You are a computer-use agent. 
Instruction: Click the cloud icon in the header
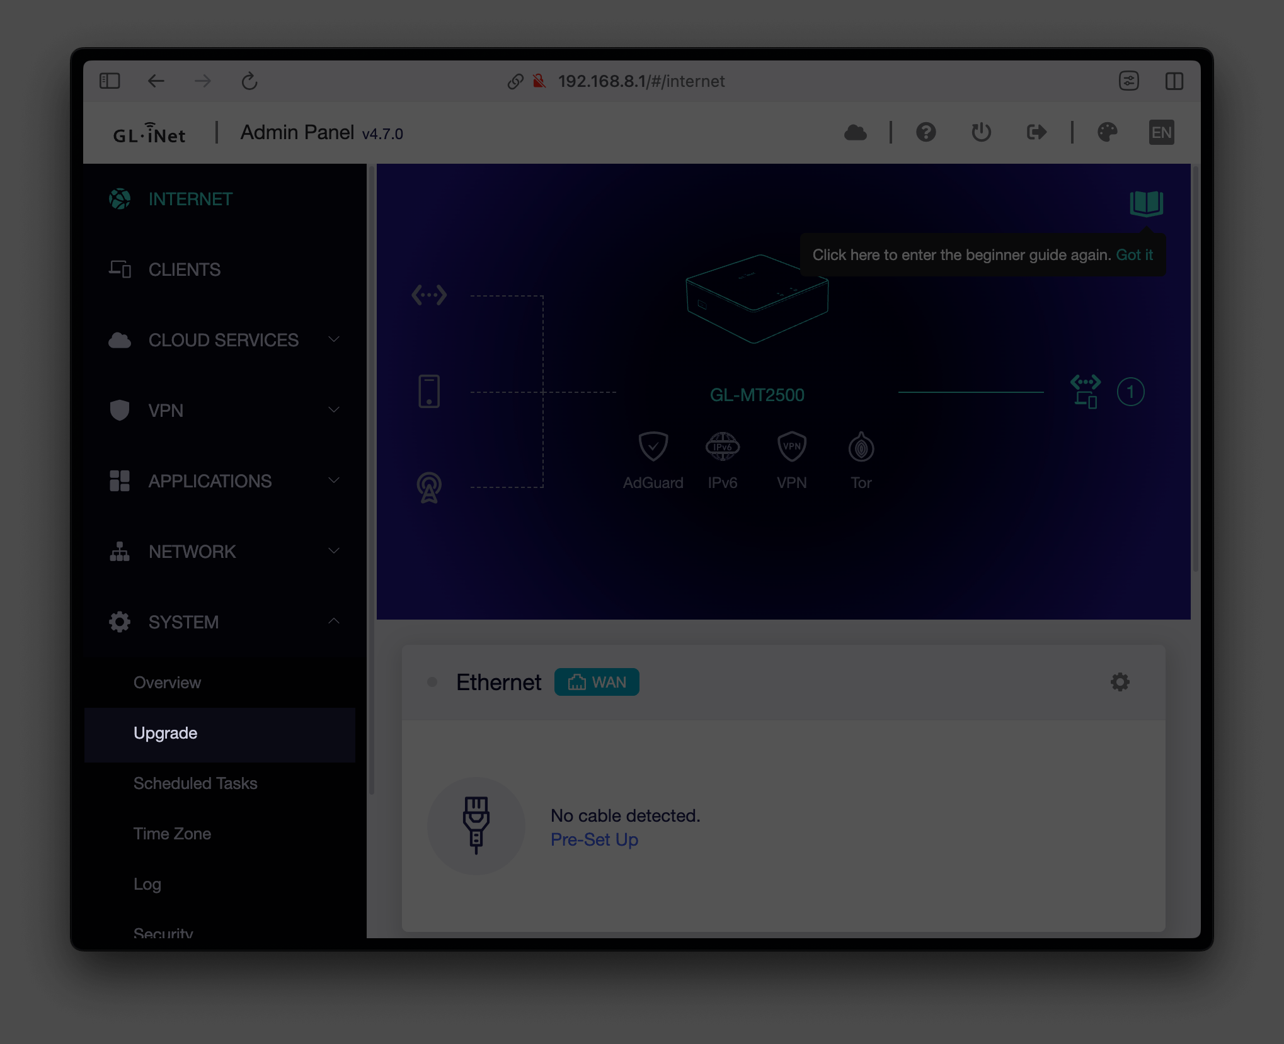point(856,132)
